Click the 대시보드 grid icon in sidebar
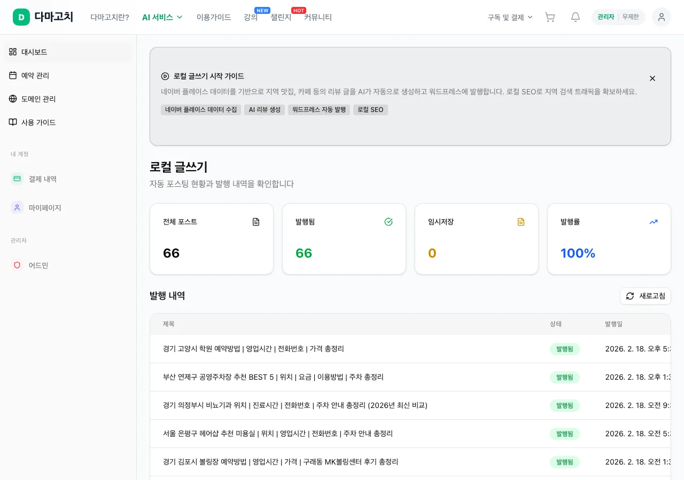This screenshot has height=480, width=684. pyautogui.click(x=13, y=52)
